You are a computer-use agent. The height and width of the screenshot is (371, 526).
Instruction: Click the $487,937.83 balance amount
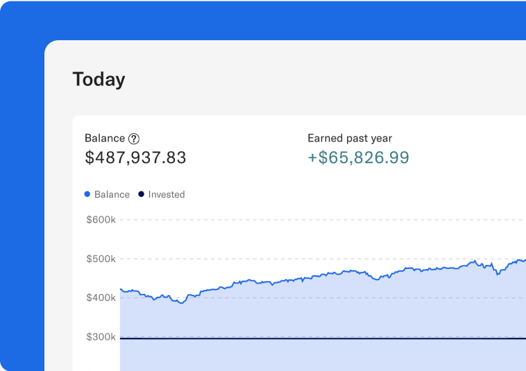[135, 158]
